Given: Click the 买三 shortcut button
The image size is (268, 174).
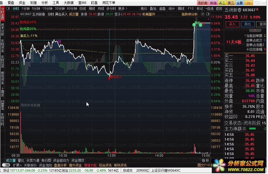Looking at the screenshot, I should point(222,3).
